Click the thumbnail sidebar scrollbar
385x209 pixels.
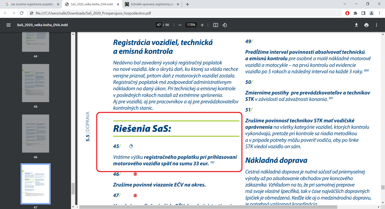pos(73,189)
